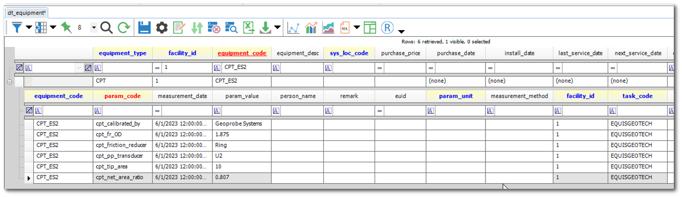The width and height of the screenshot is (682, 197).
Task: Click the equals operator in facility_id filter
Action: pyautogui.click(x=158, y=68)
